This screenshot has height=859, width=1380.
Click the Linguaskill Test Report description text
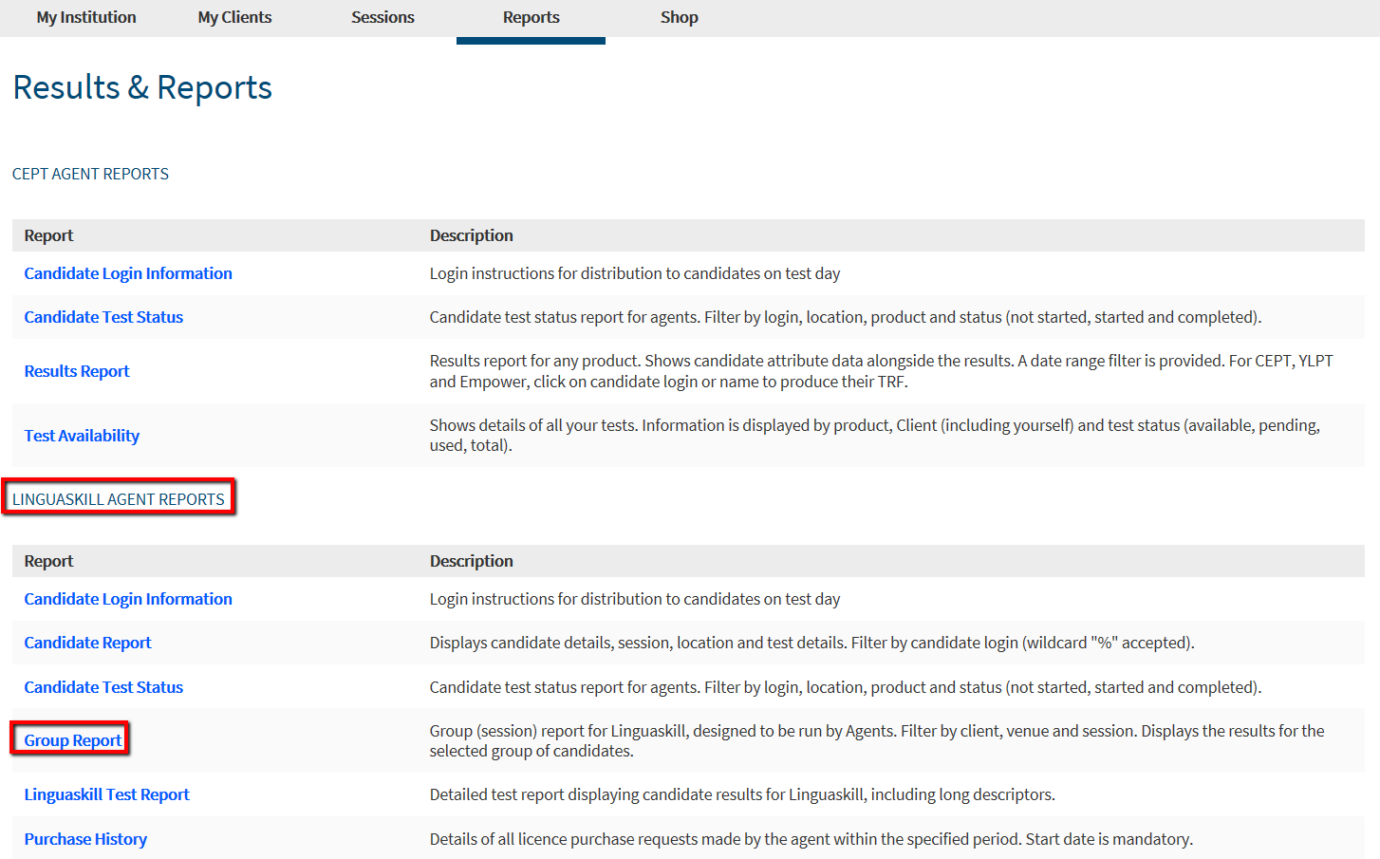pyautogui.click(x=742, y=794)
